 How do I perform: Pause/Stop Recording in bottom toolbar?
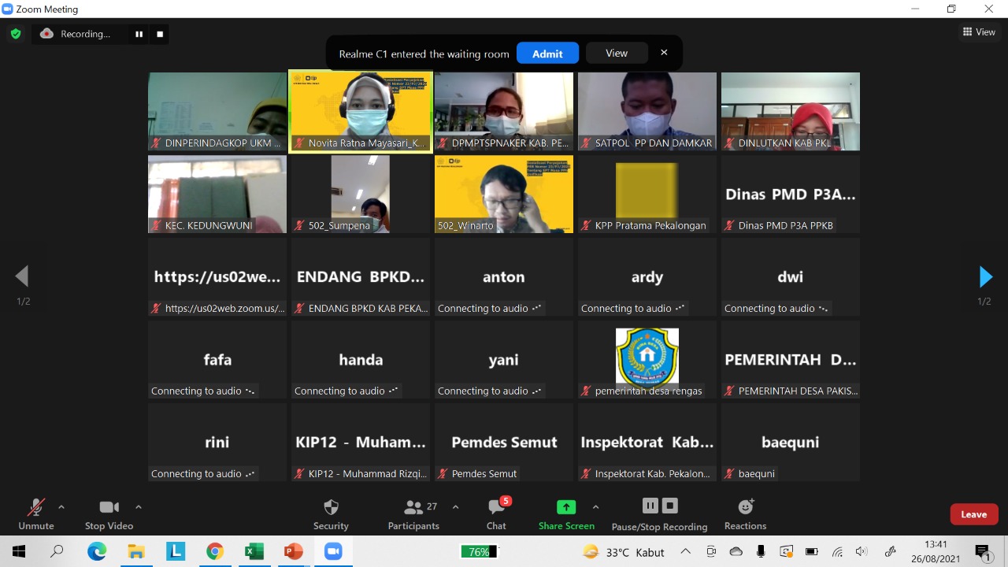point(659,513)
